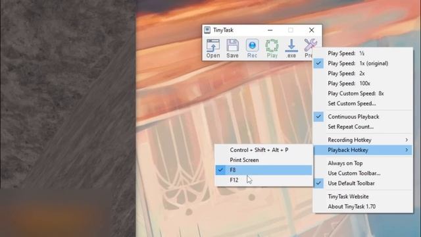Open About TinyTask 1.70

click(363, 207)
